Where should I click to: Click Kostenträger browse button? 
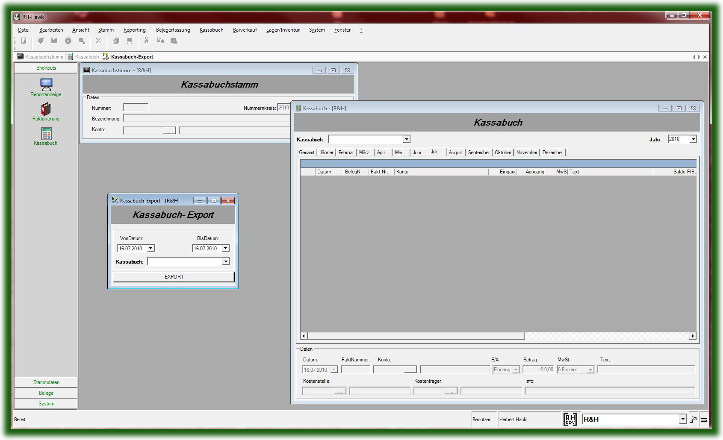[451, 391]
